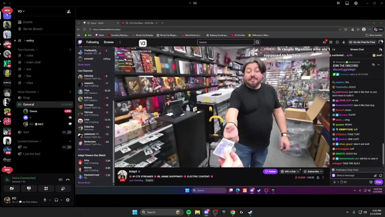Open File Explorer from the taskbar
This screenshot has height=217, width=385.
coord(197,212)
